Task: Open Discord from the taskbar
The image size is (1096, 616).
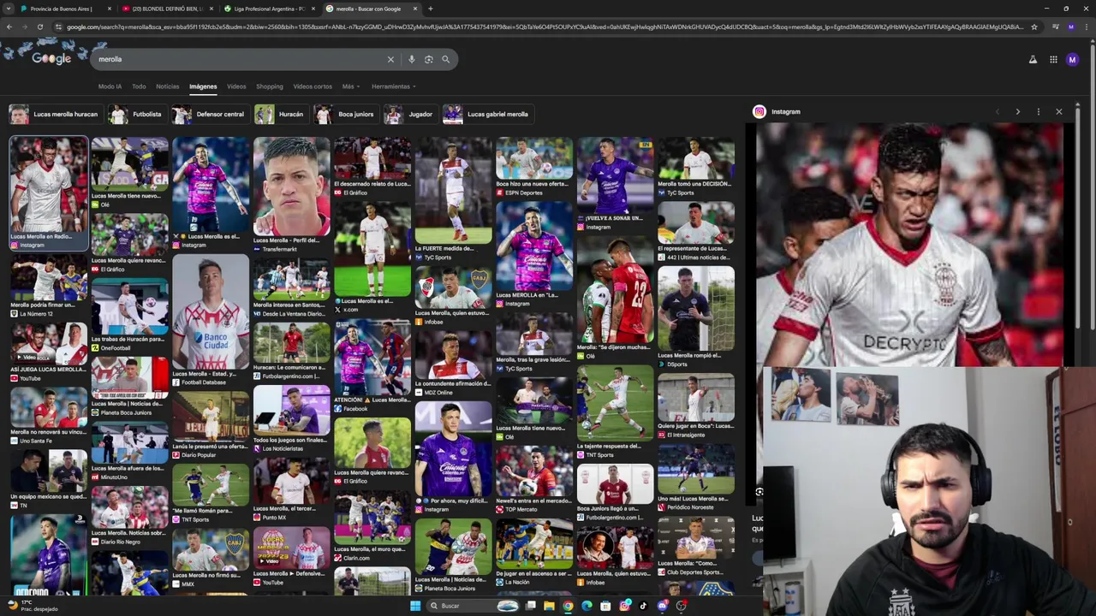Action: click(662, 606)
